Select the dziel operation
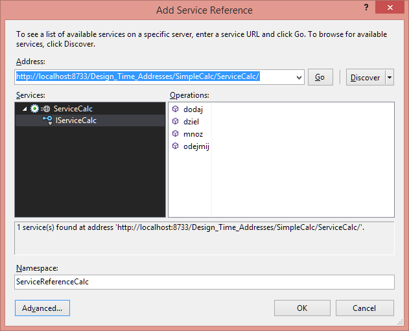The width and height of the screenshot is (409, 331). point(191,122)
